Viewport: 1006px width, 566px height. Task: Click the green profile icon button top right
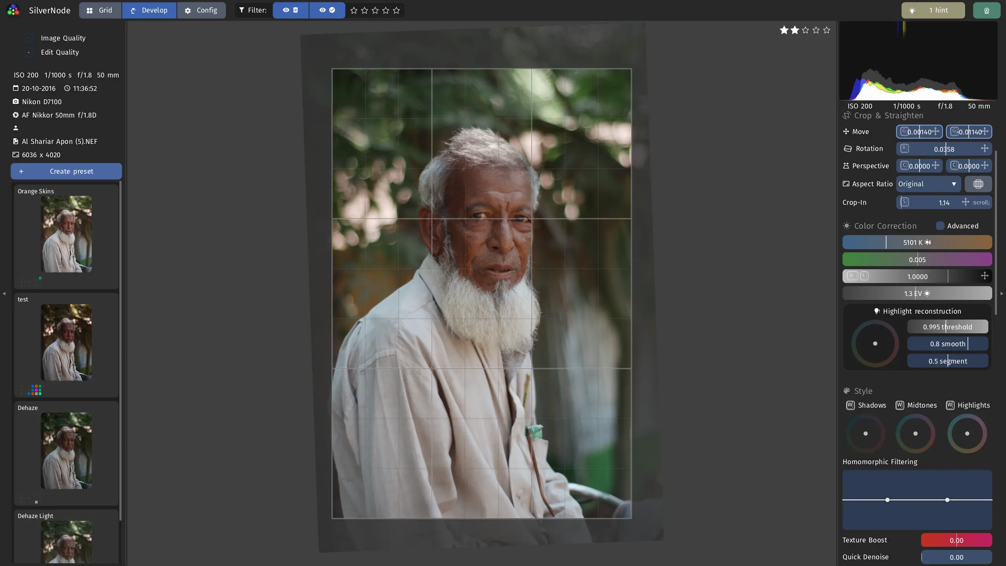point(986,10)
